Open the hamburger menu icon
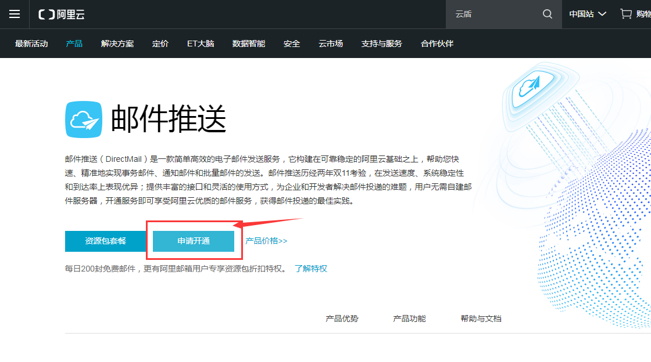This screenshot has width=651, height=362. coord(15,14)
